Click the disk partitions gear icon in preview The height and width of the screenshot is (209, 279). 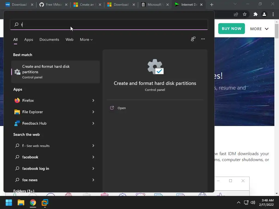click(155, 67)
